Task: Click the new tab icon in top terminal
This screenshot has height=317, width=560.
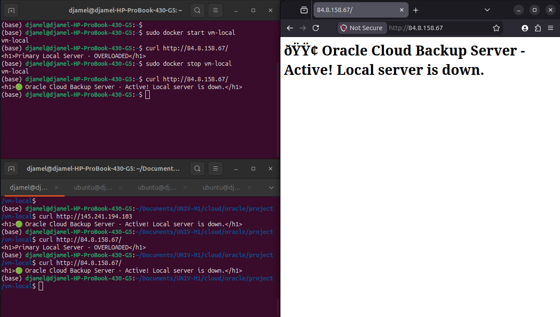Action: pyautogui.click(x=12, y=10)
